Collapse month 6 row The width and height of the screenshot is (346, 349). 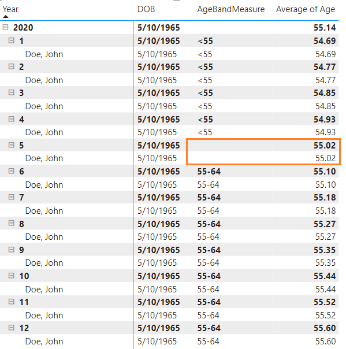12,171
